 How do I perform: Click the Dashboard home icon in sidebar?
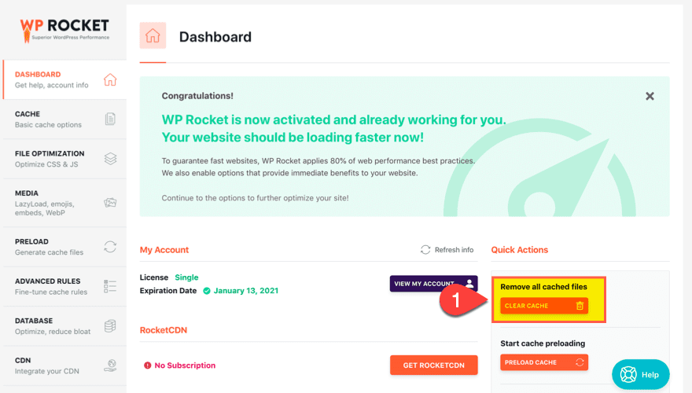[110, 79]
